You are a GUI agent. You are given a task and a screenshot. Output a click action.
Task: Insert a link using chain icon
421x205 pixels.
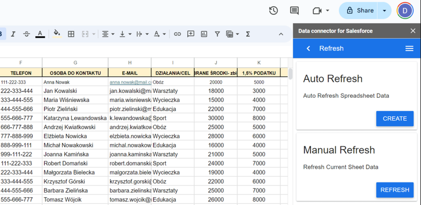coord(177,34)
